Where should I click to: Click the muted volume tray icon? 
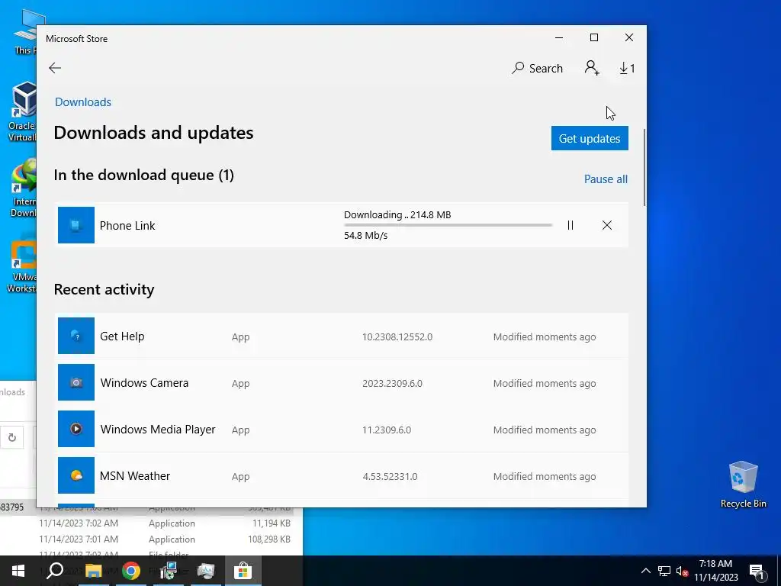[x=682, y=571]
